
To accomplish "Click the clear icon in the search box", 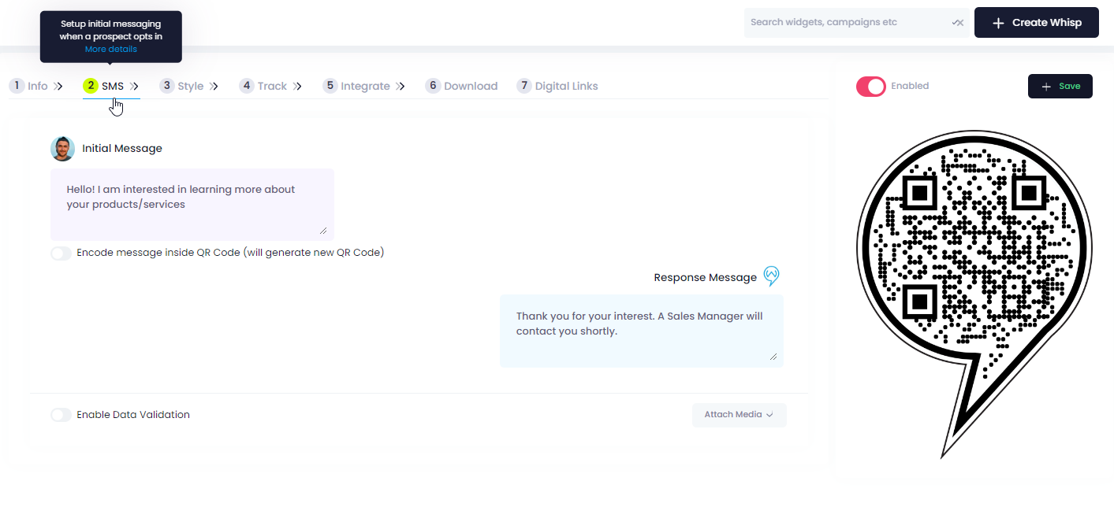I will [958, 23].
